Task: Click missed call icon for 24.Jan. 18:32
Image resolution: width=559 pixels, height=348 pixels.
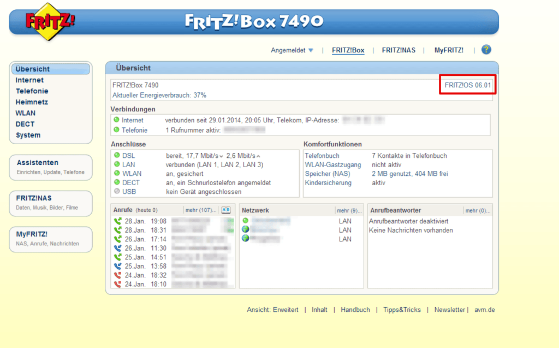Action: pyautogui.click(x=118, y=275)
